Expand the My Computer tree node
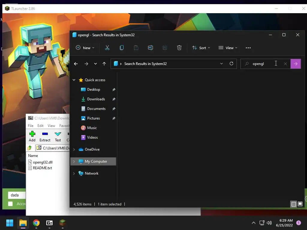The image size is (307, 230). click(74, 161)
